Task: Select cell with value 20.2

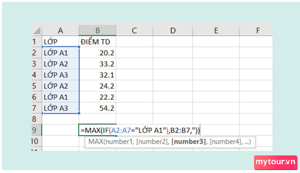Action: (x=97, y=53)
